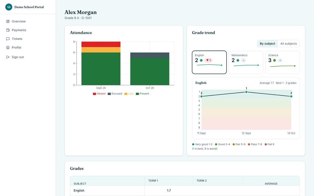This screenshot has height=196, width=314.
Task: Click the '(1 is best, 9 is worst)' note
Action: (x=205, y=149)
